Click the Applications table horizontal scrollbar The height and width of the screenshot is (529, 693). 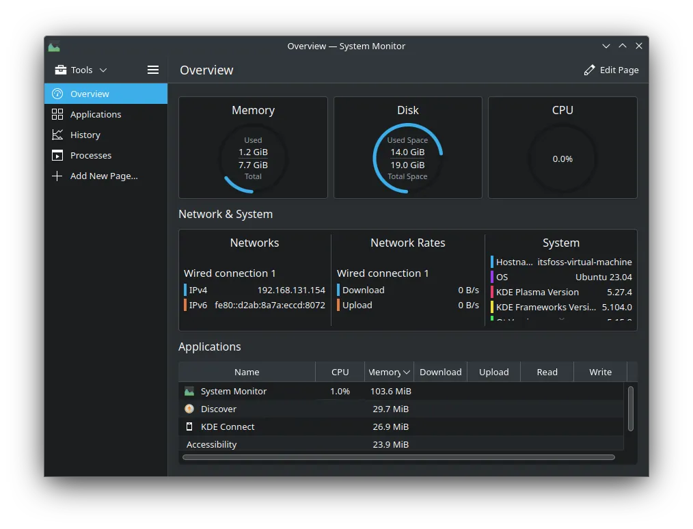pos(398,457)
